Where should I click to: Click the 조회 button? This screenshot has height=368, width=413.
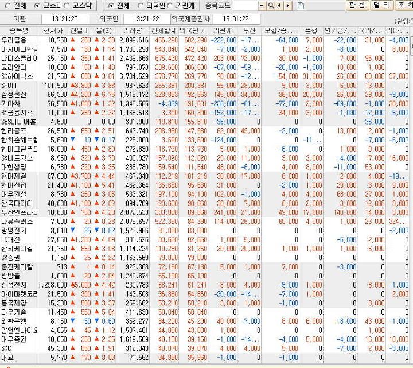(x=404, y=5)
